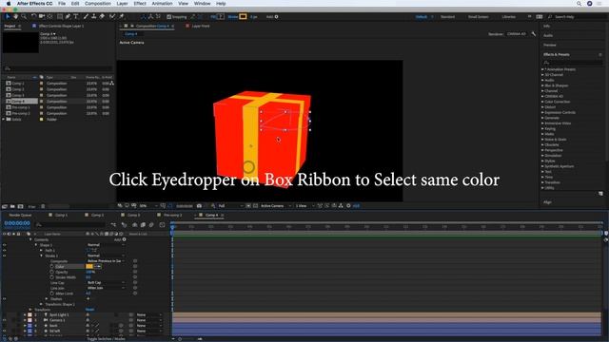This screenshot has width=609, height=342.
Task: Open the Line Cap dropdown
Action: pos(106,283)
